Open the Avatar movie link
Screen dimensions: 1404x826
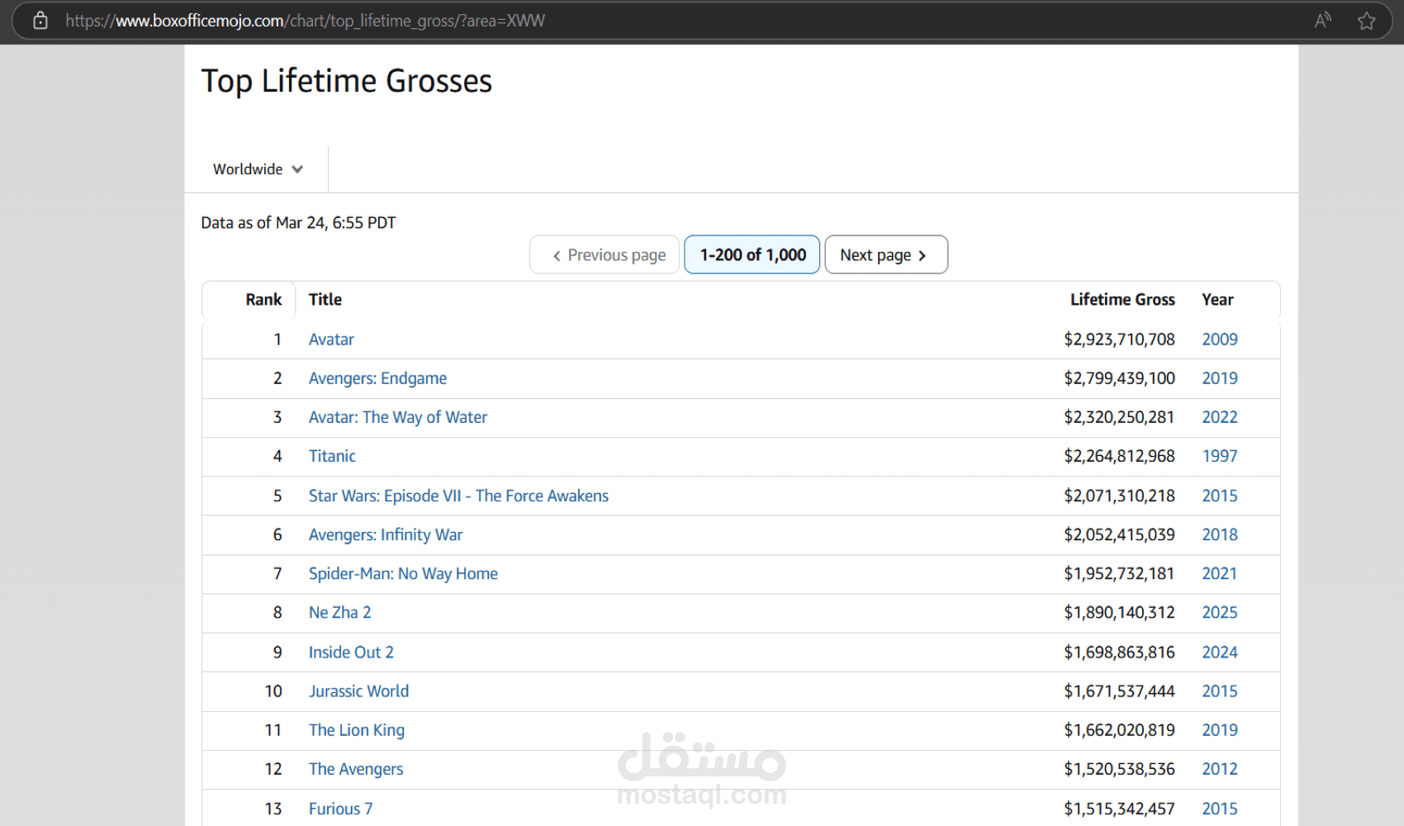click(x=331, y=339)
